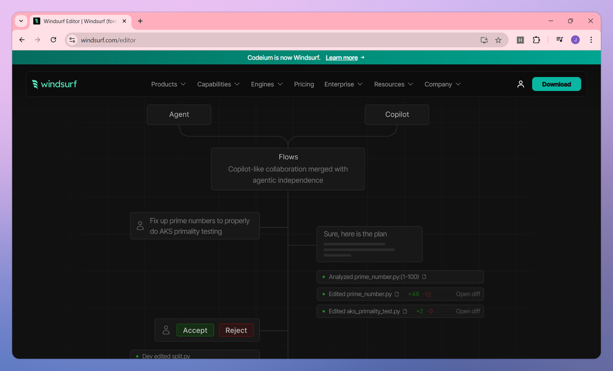Open the Extensions puzzle icon
Image resolution: width=613 pixels, height=371 pixels.
536,40
